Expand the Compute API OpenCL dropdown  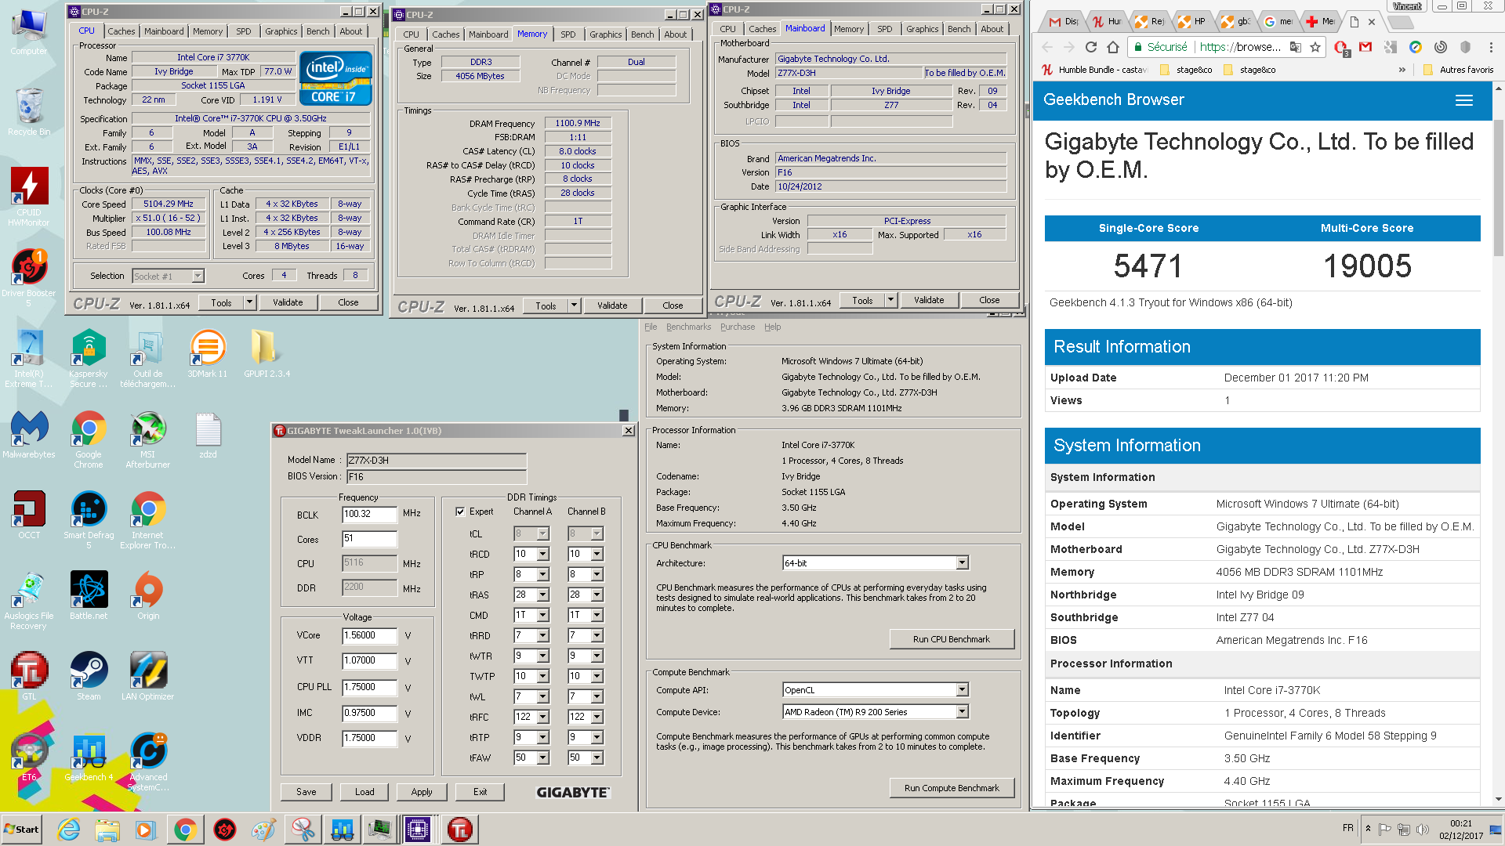(962, 689)
